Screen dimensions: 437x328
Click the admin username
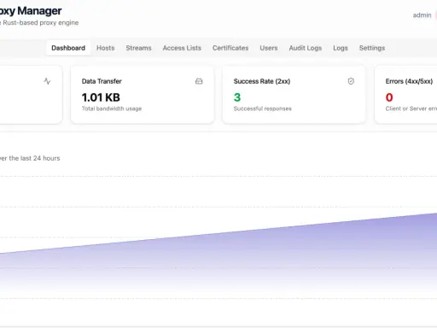(x=422, y=15)
